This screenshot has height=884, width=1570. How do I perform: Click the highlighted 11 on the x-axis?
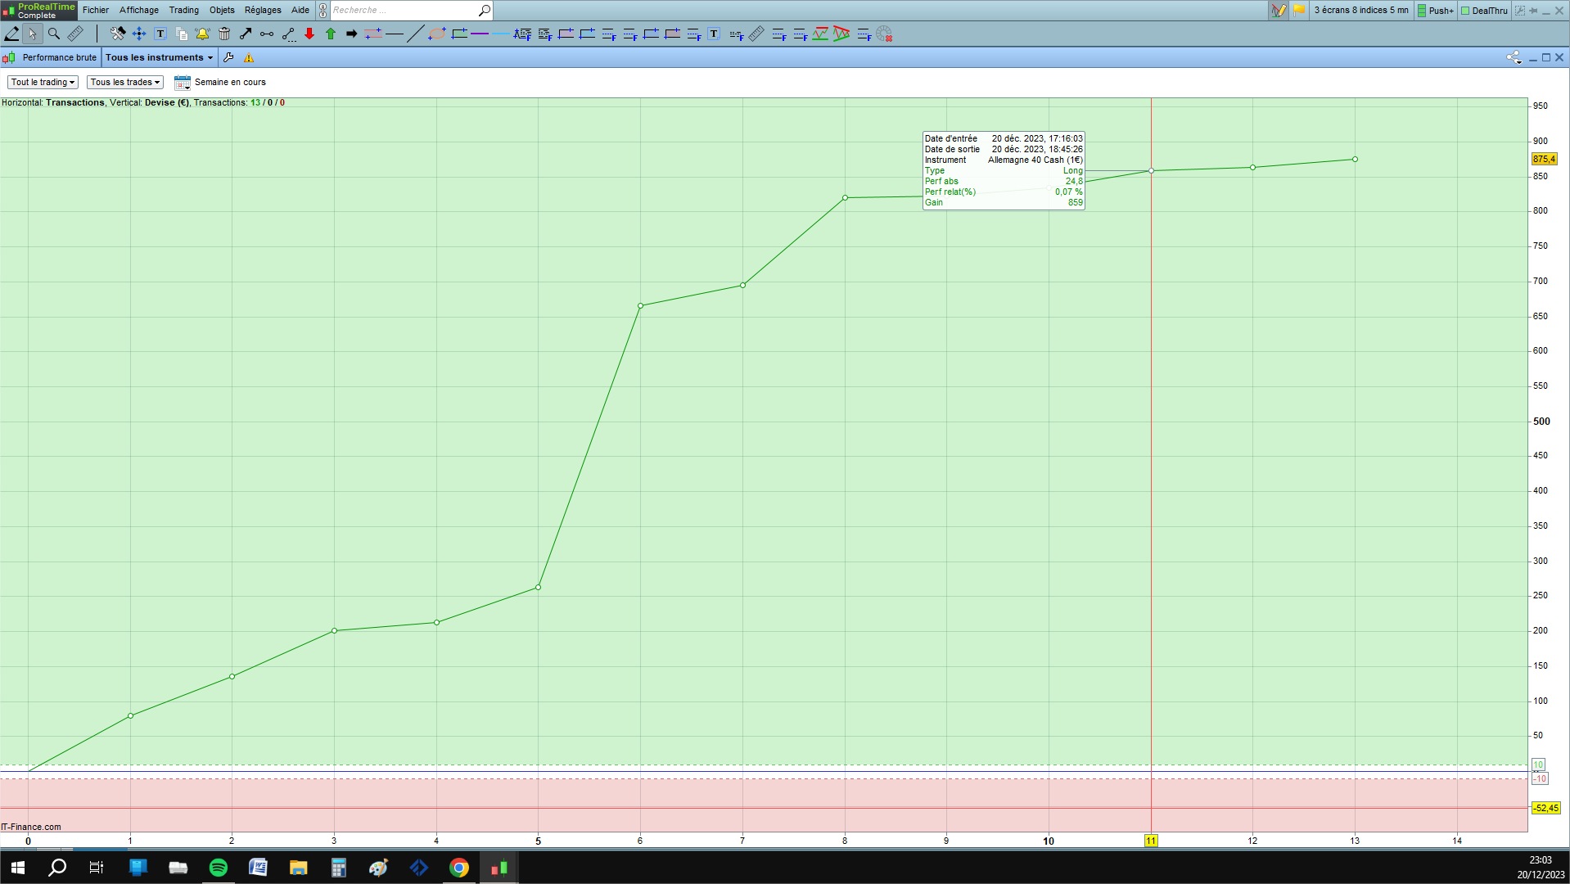tap(1151, 841)
